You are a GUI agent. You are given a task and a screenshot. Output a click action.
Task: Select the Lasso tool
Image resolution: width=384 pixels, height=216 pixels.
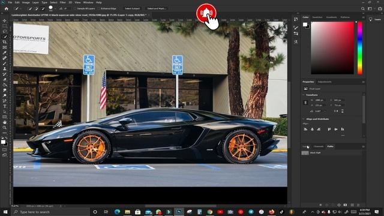(x=4, y=31)
